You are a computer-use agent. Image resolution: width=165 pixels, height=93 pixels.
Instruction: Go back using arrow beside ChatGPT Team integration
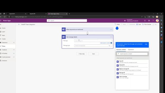tap(19, 24)
